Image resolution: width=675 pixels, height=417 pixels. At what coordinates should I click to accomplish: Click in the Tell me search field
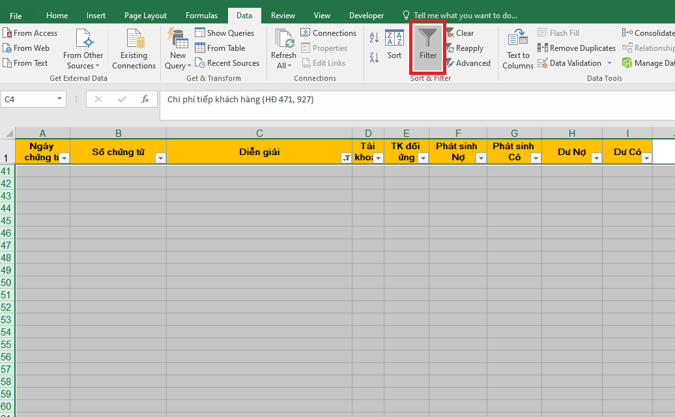(465, 15)
